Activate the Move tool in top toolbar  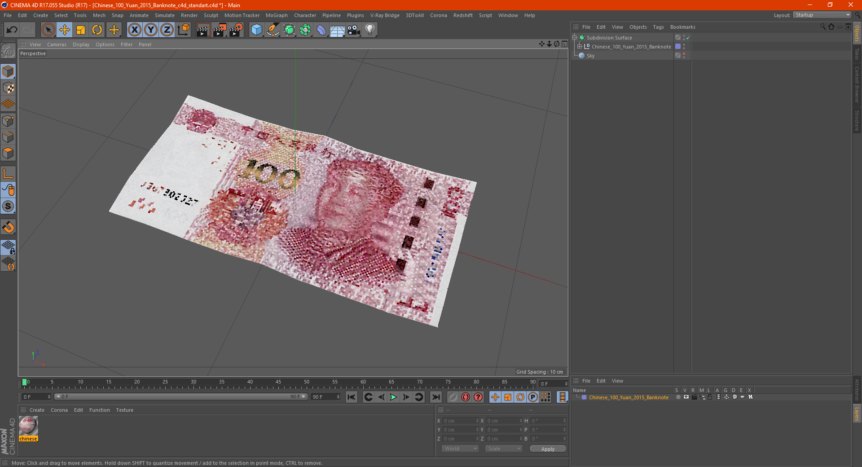[65, 30]
